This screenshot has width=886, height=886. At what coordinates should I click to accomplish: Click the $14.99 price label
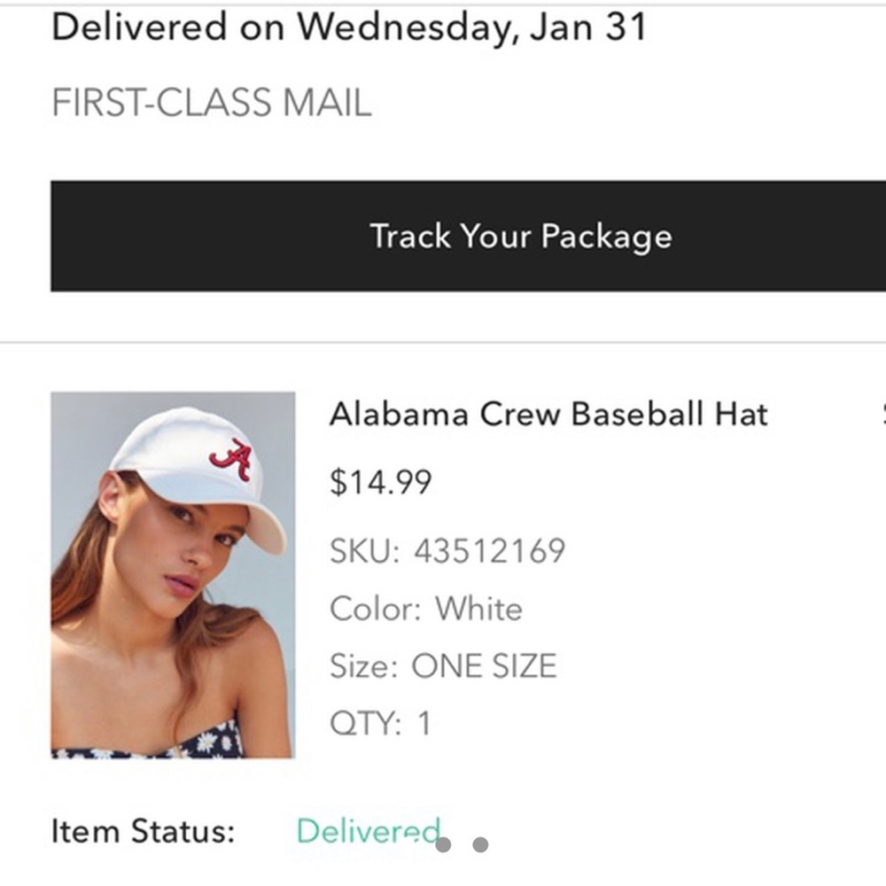pos(383,481)
